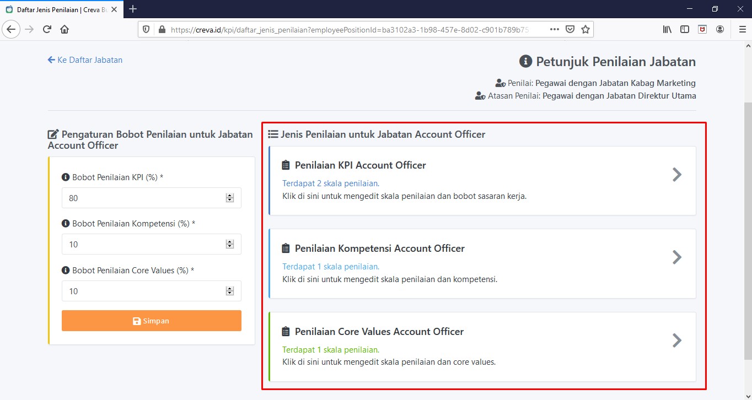Click info icon beside Petunjuk Penilaian Jabatan
752x400 pixels.
[x=526, y=61]
